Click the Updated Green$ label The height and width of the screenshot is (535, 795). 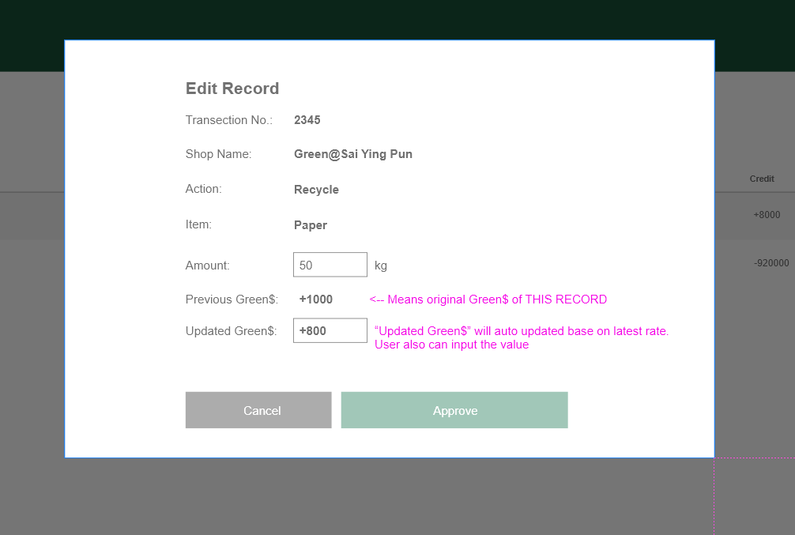click(x=231, y=331)
